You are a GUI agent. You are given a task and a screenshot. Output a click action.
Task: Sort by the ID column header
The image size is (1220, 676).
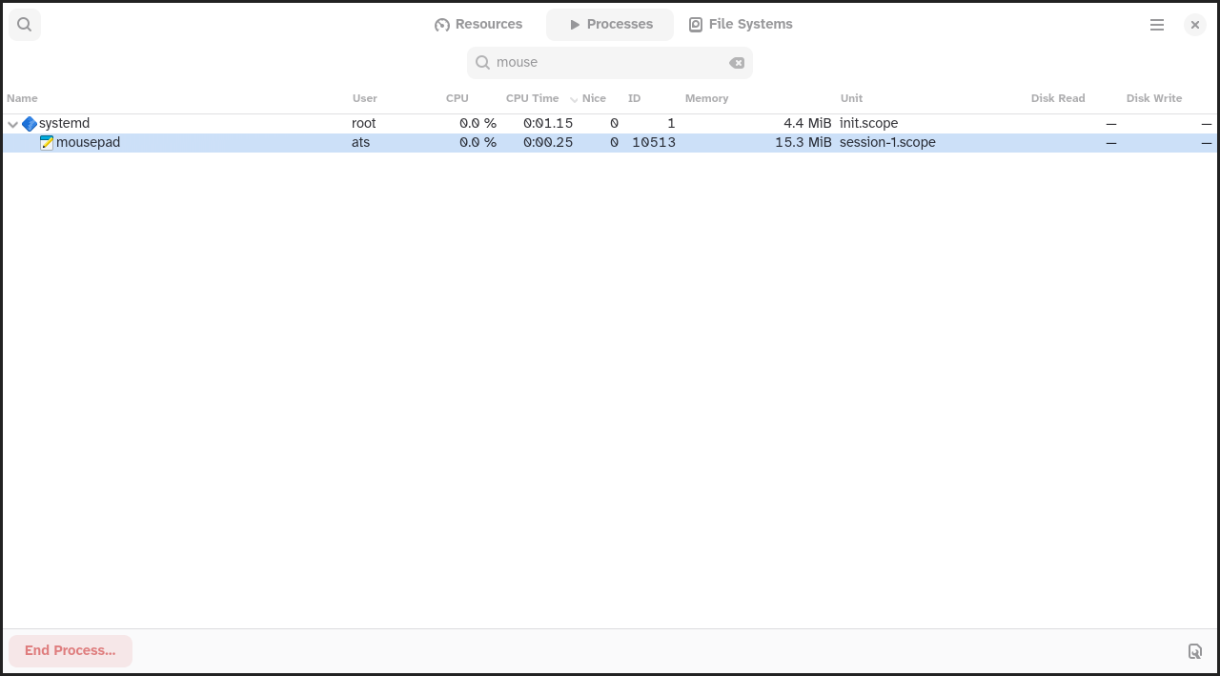[635, 98]
